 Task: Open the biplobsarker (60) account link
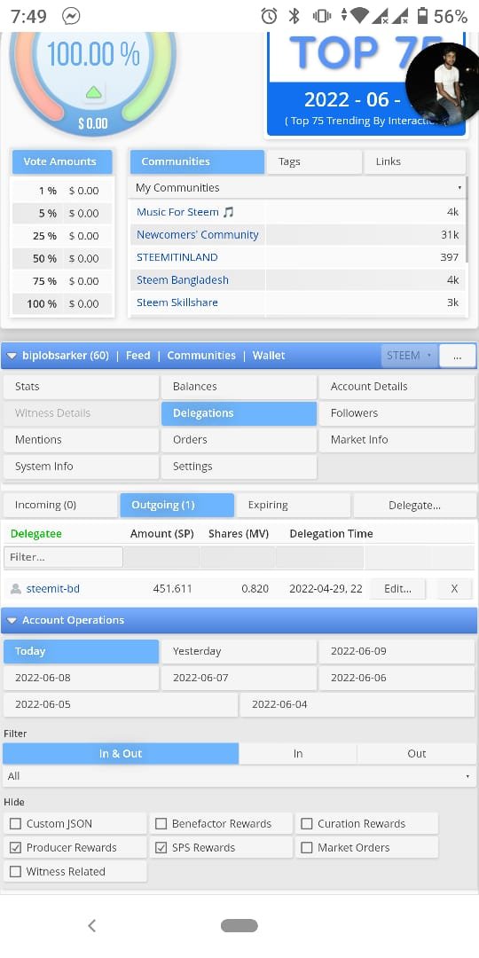tap(66, 356)
